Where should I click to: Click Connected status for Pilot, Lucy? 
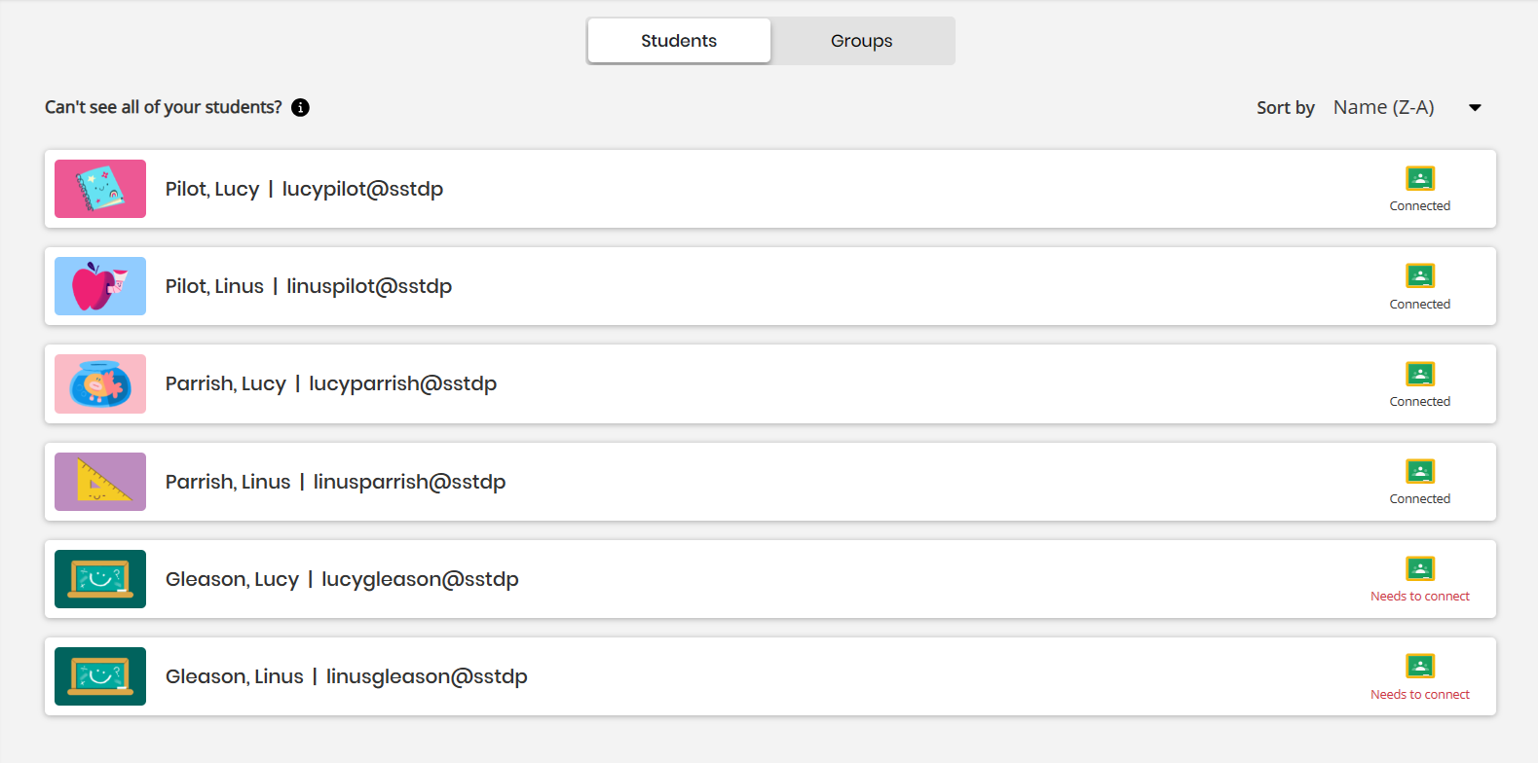(1420, 206)
